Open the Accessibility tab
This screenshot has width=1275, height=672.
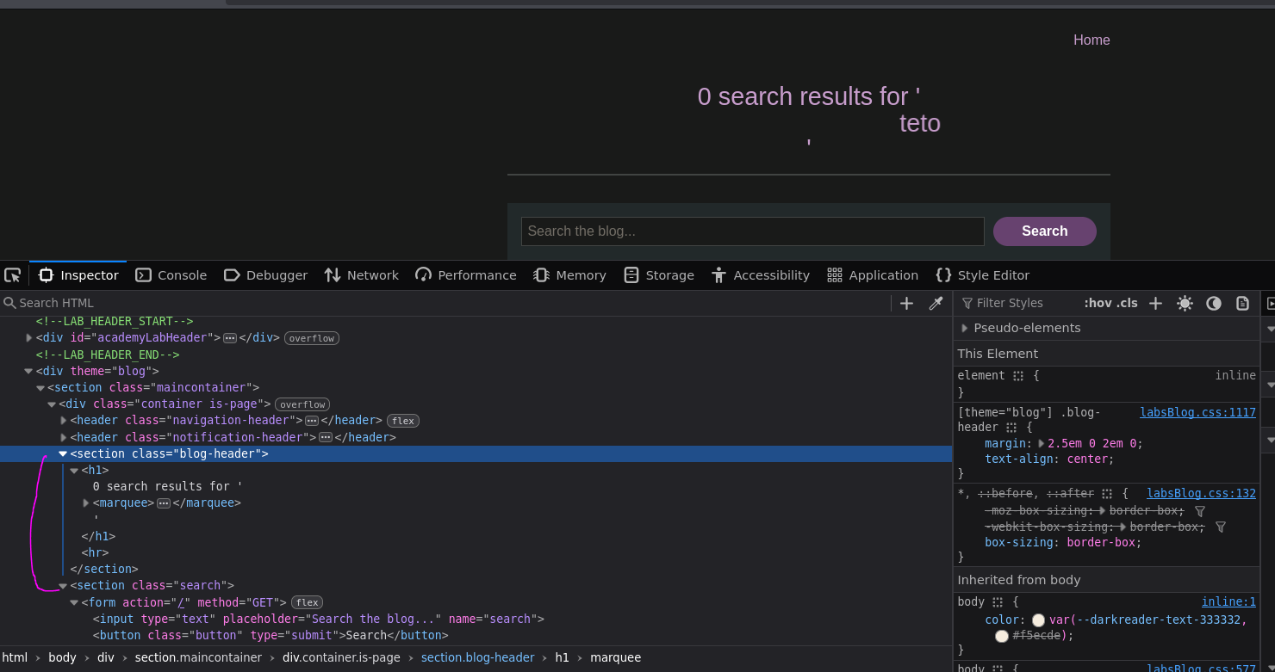click(761, 275)
